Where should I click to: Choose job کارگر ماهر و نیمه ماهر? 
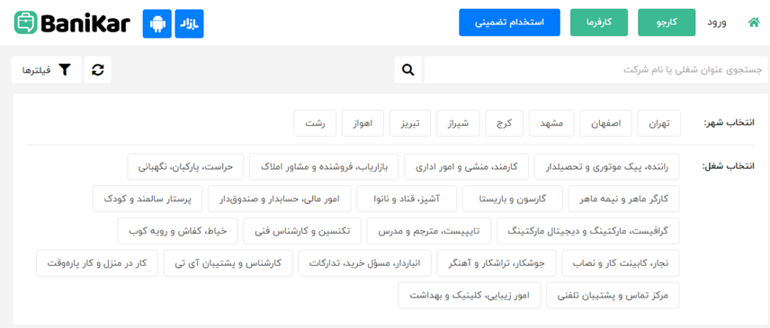pyautogui.click(x=624, y=199)
